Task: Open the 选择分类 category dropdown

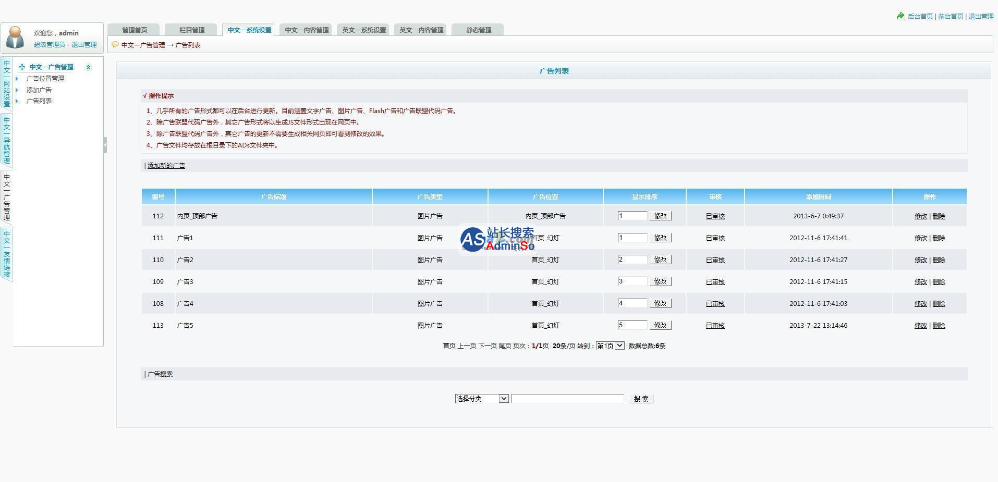Action: pyautogui.click(x=482, y=399)
